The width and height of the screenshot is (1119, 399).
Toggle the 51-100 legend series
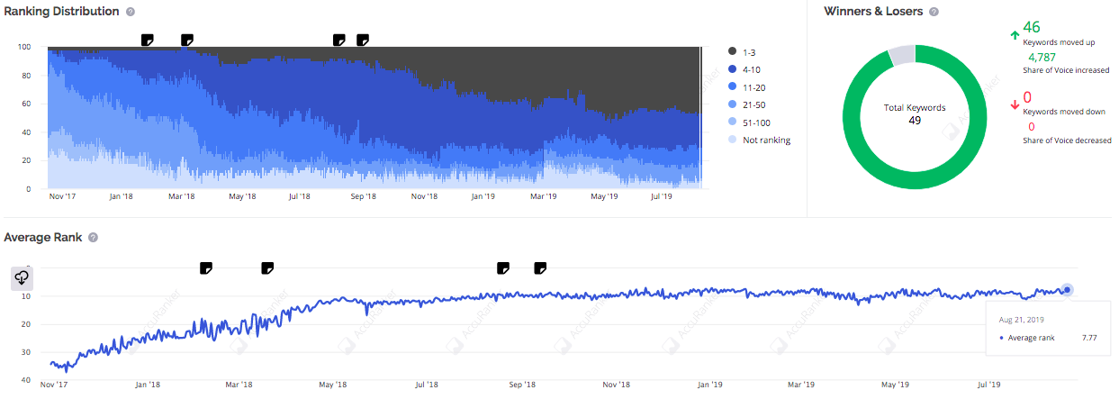coord(749,122)
